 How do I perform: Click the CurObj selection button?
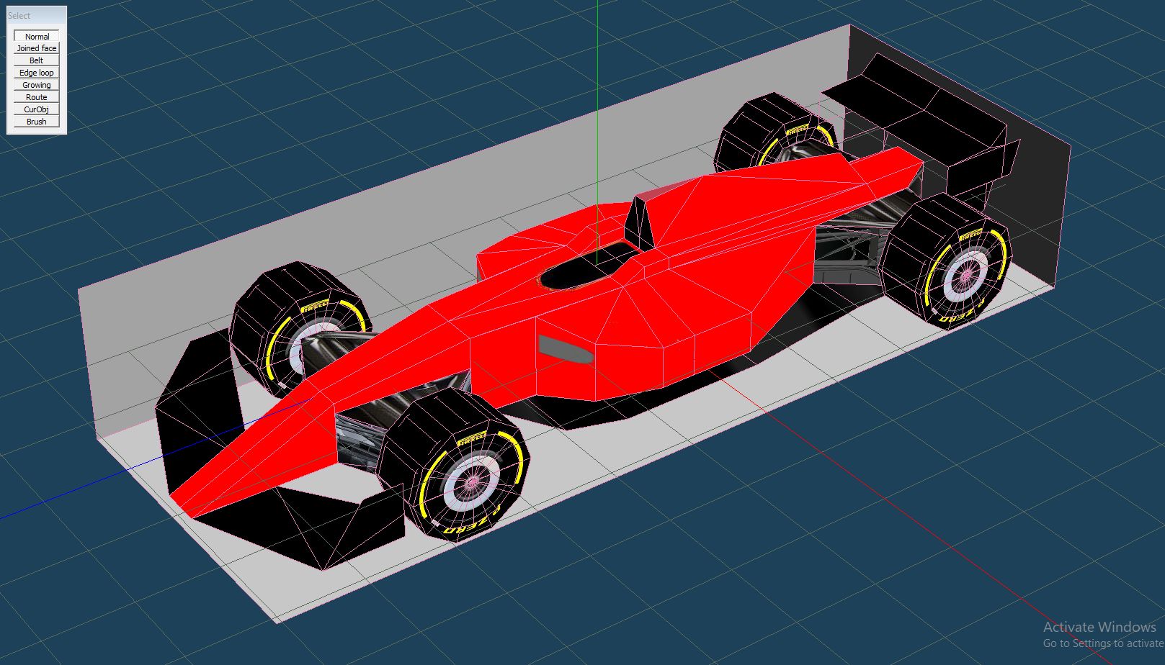coord(37,109)
